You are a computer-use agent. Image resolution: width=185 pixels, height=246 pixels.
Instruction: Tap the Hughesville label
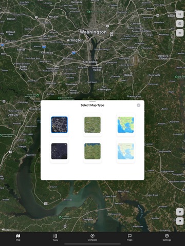[165, 151]
